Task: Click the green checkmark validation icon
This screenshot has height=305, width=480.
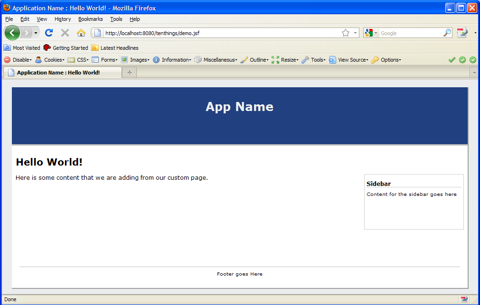Action: coord(452,60)
